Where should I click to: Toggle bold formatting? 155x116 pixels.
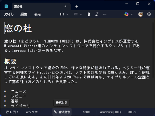pyautogui.click(x=89, y=14)
